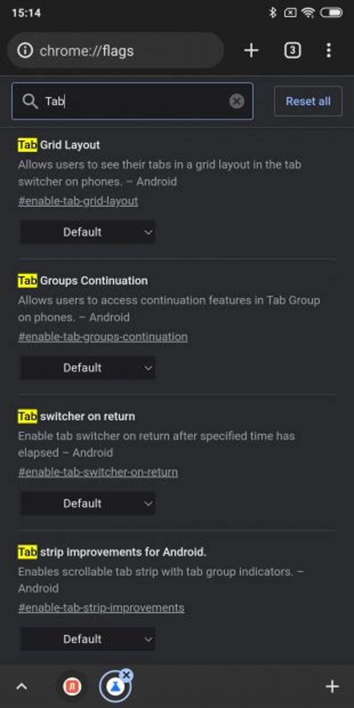Follow the #enable-tab-grid-layout link

[78, 201]
